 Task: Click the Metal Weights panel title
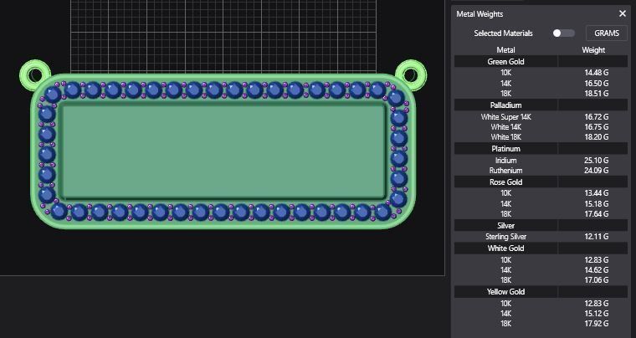point(480,13)
